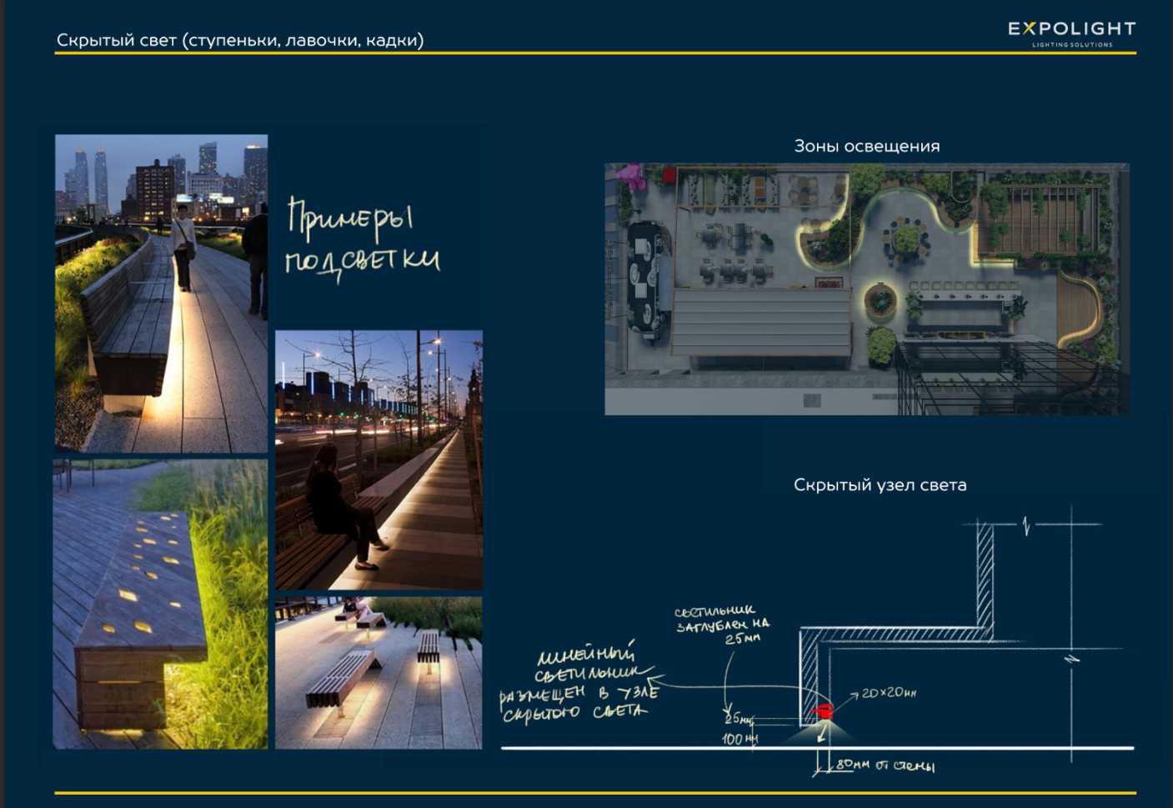The width and height of the screenshot is (1173, 808).
Task: Click the 'Зоны освещения' heading
Action: click(x=866, y=146)
